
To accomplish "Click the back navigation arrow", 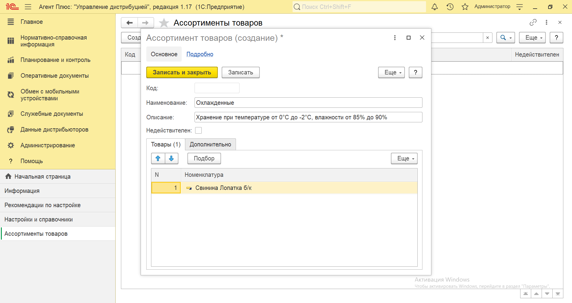I will coord(129,23).
